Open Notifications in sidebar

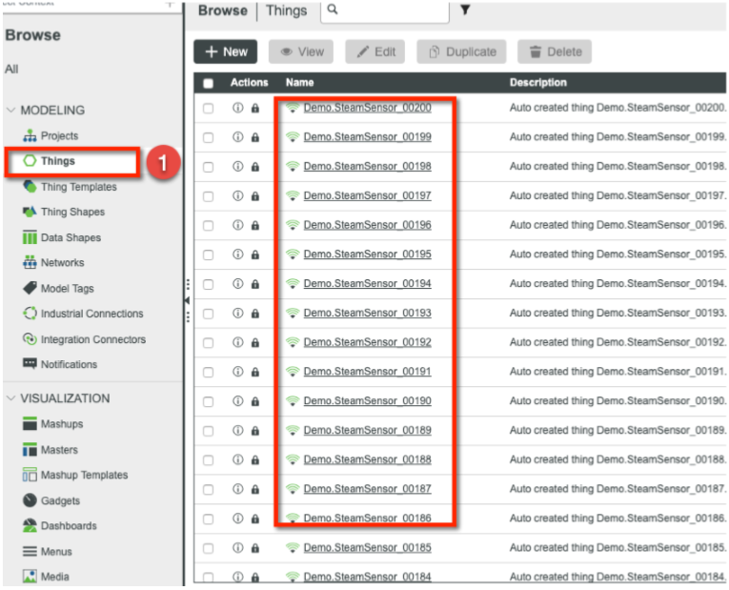(x=60, y=364)
